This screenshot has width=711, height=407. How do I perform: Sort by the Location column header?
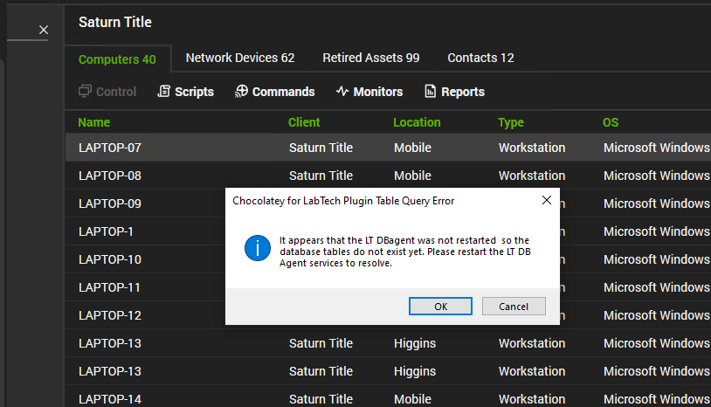pos(417,122)
